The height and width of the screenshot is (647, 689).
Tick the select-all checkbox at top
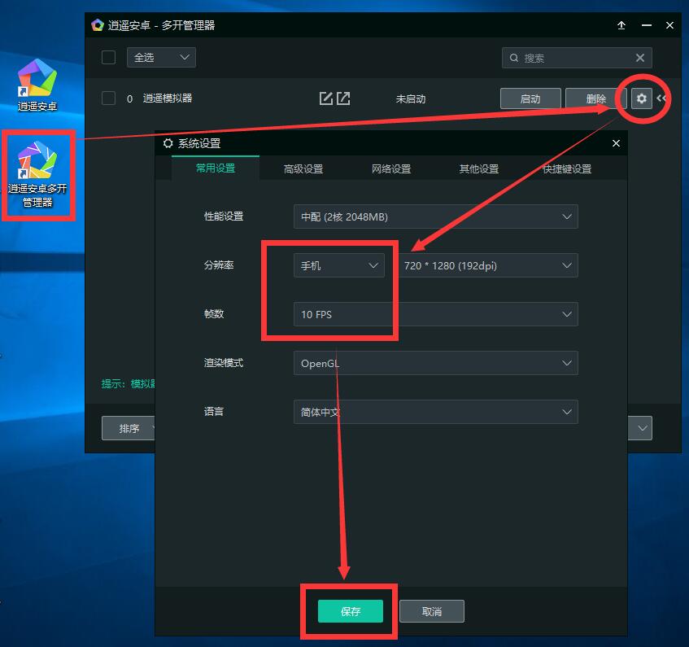(108, 58)
